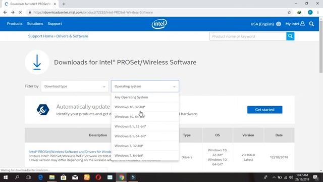Click USA (English) language link
This screenshot has width=323, height=182.
(262, 24)
